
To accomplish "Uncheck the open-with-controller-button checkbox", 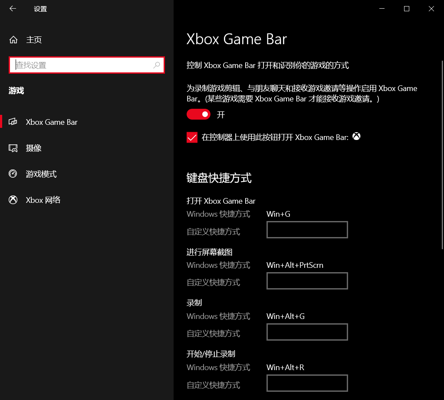I will (192, 137).
